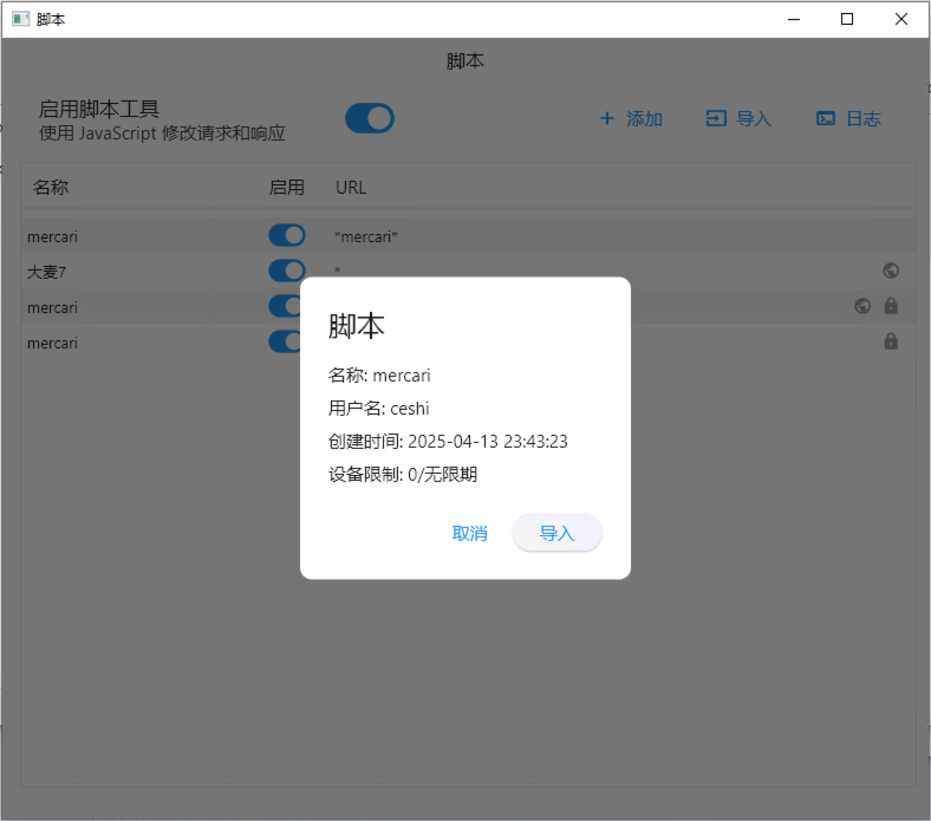
Task: Click the globe icon on the 大麦7 row
Action: tap(891, 271)
